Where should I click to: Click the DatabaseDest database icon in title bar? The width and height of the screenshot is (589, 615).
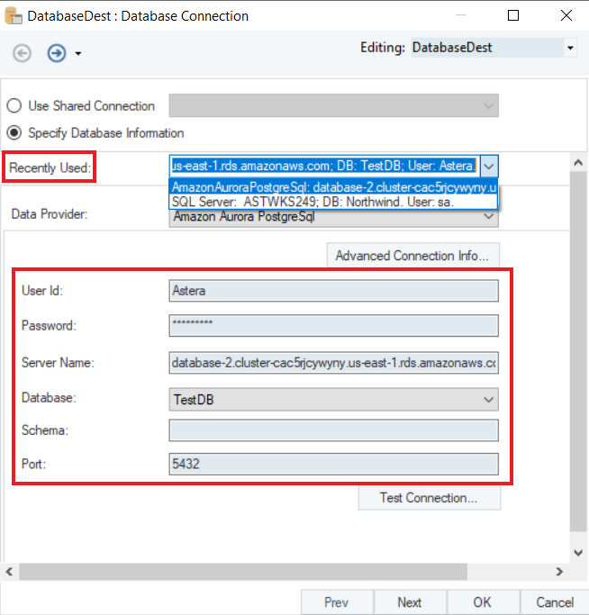[14, 16]
